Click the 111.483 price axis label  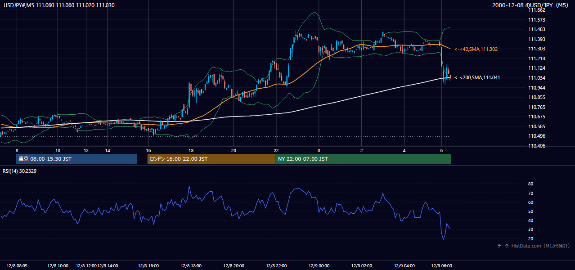pyautogui.click(x=537, y=29)
